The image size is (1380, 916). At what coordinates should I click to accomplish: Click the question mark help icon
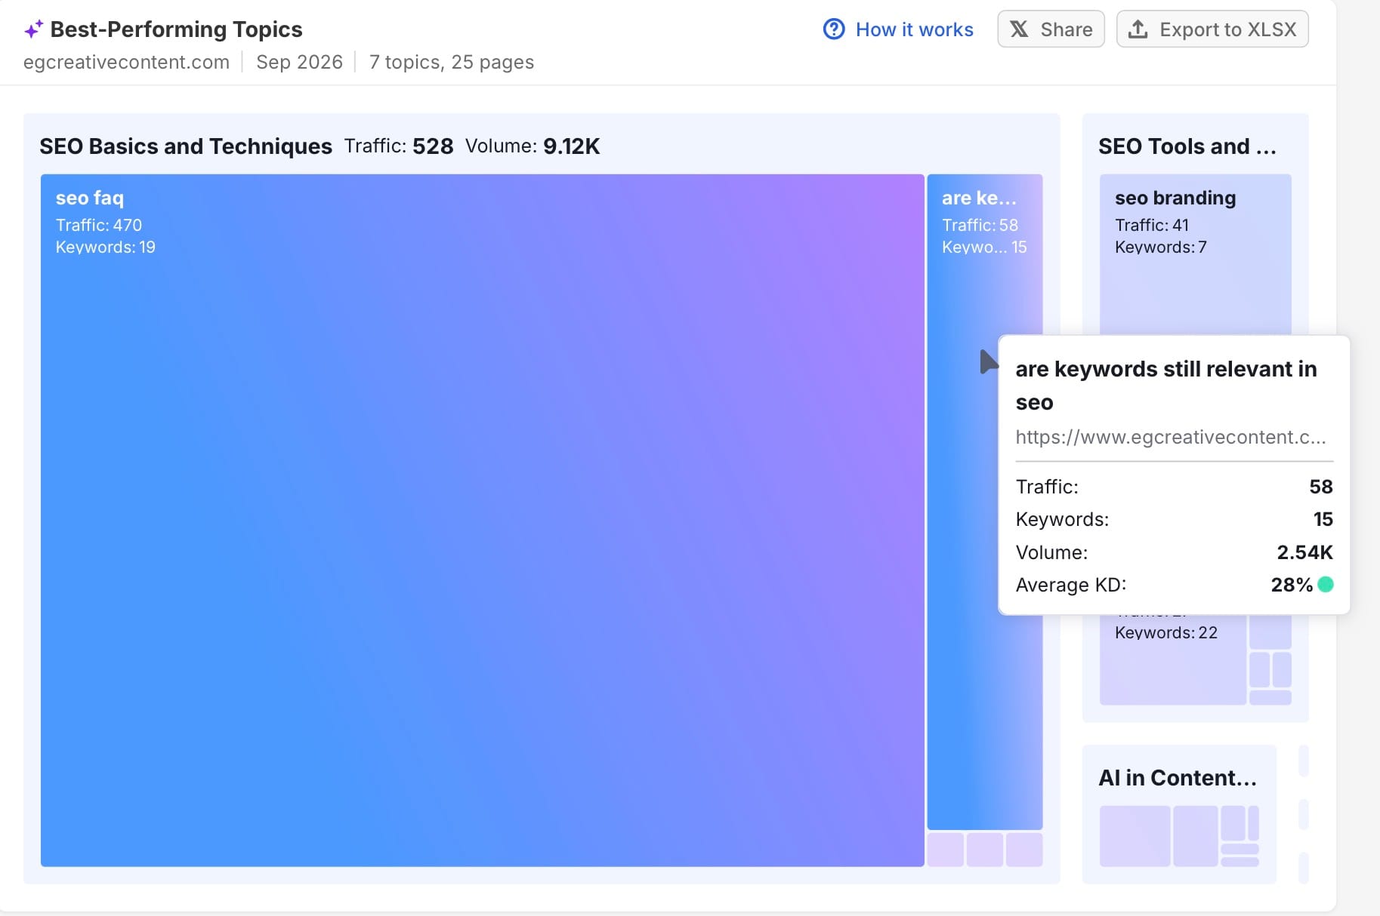[x=834, y=29]
